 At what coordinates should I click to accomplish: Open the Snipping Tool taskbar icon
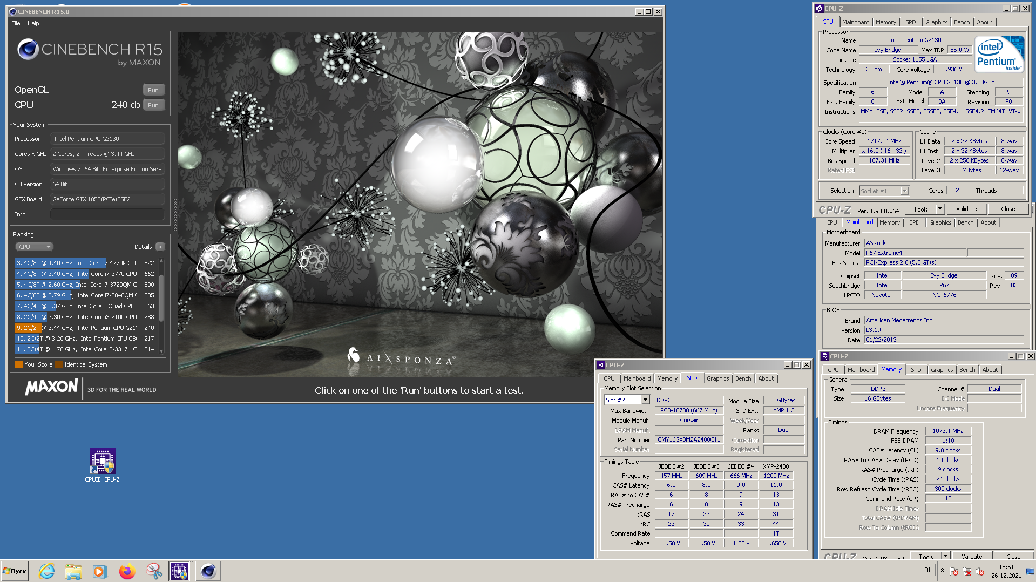coord(154,571)
